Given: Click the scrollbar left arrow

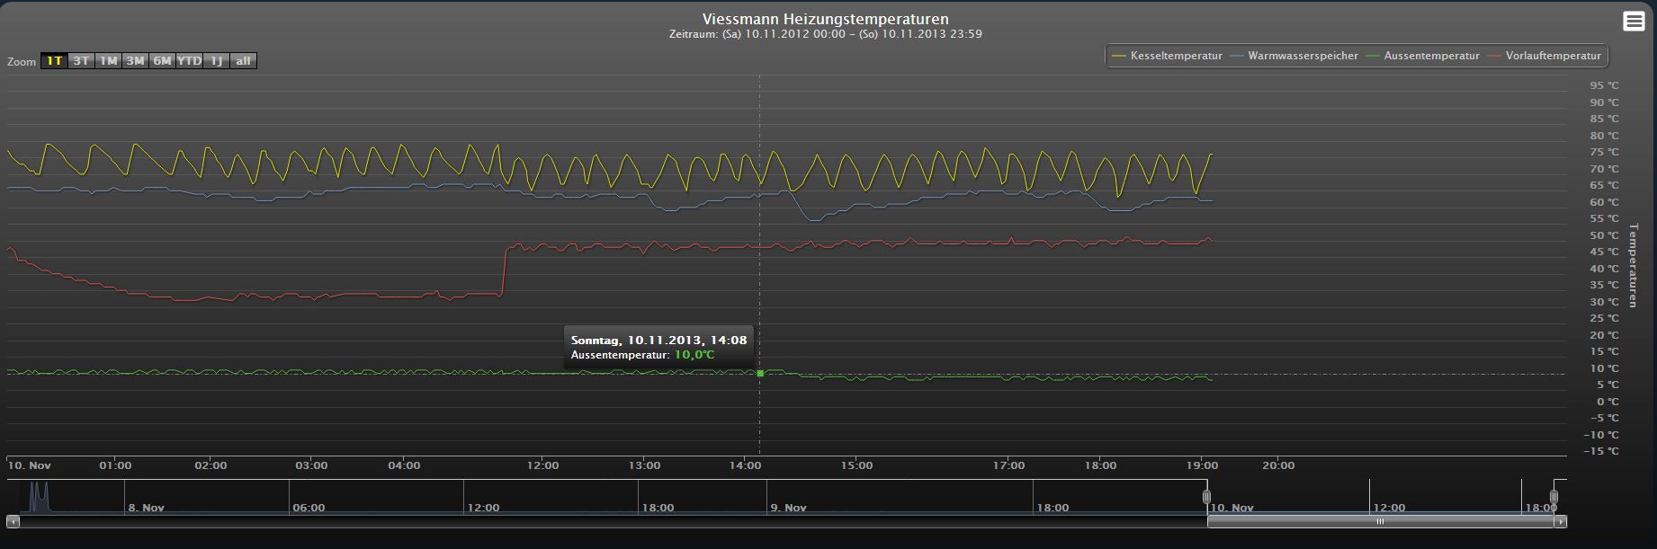Looking at the screenshot, I should tap(13, 521).
